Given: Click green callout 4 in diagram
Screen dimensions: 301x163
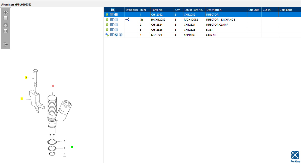Looking at the screenshot, I should click(72, 147).
